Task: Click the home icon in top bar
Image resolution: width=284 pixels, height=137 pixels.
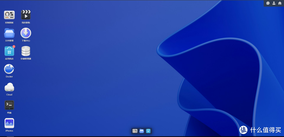Action: pos(280,3)
